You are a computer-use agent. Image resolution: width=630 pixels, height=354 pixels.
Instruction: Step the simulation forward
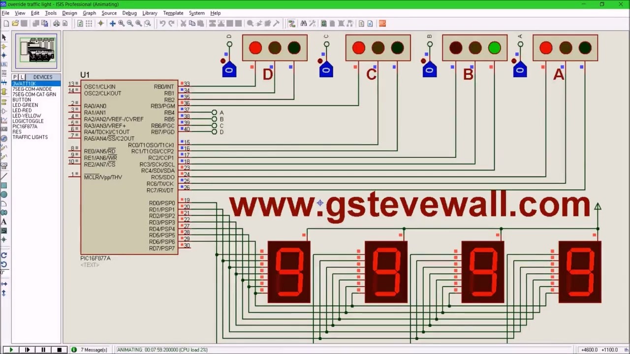point(27,350)
